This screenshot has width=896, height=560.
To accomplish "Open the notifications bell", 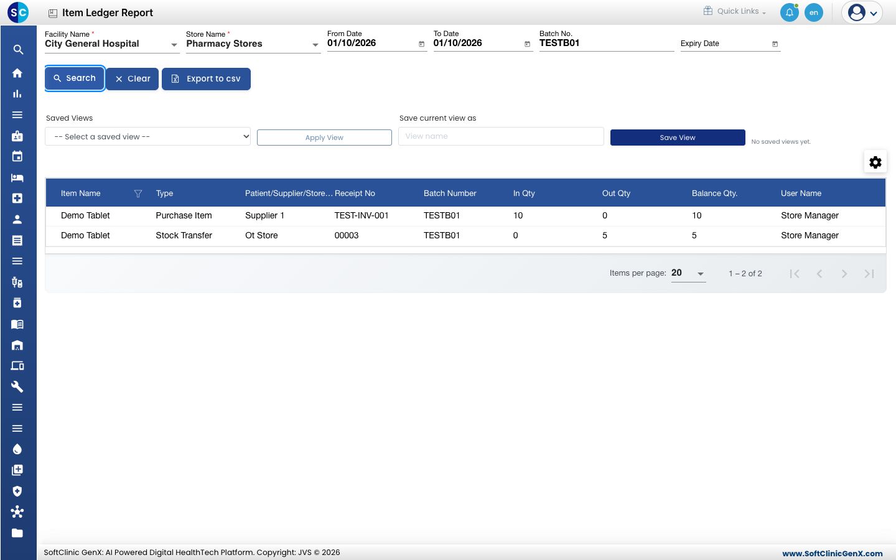I will pos(789,12).
